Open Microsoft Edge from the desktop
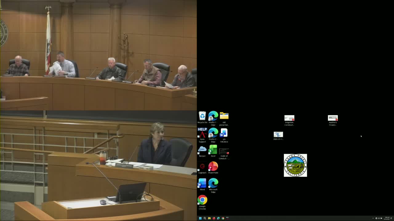 point(213,184)
